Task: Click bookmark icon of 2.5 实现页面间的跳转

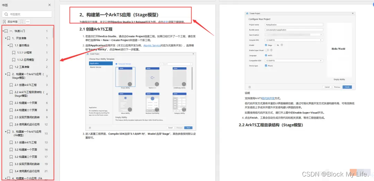Action: (x=11, y=117)
